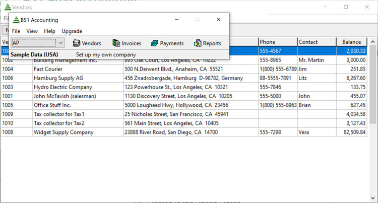
Task: Select the Fast Courier vendor row
Action: pyautogui.click(x=184, y=69)
